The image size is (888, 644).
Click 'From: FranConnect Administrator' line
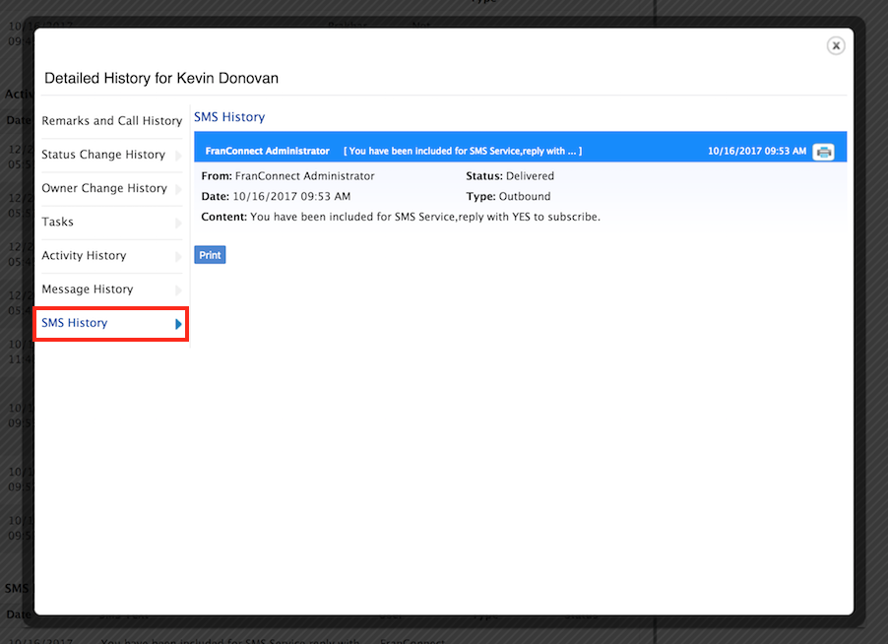pyautogui.click(x=287, y=176)
